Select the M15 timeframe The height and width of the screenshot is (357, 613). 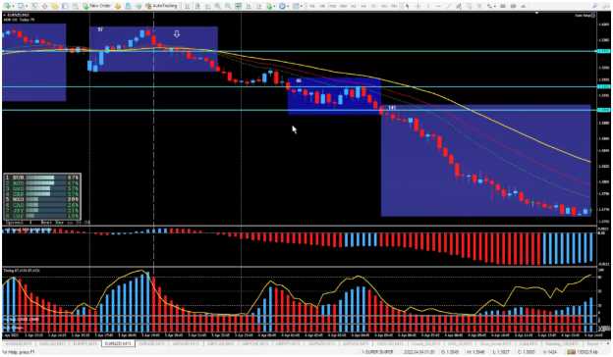point(333,6)
